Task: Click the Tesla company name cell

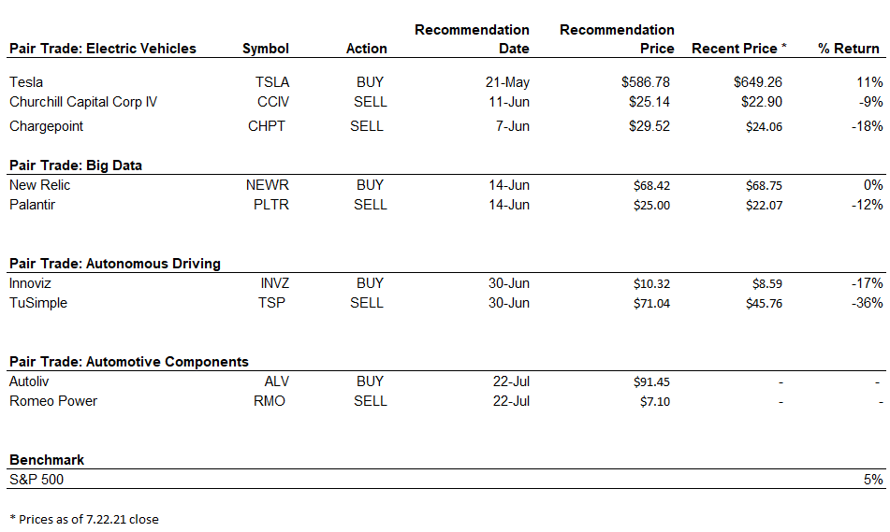Action: [x=26, y=82]
